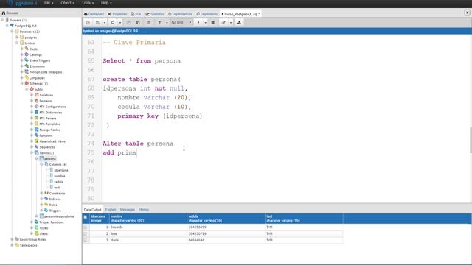Click the public schema diamond icon
Image resolution: width=472 pixels, height=265 pixels.
tap(32, 89)
